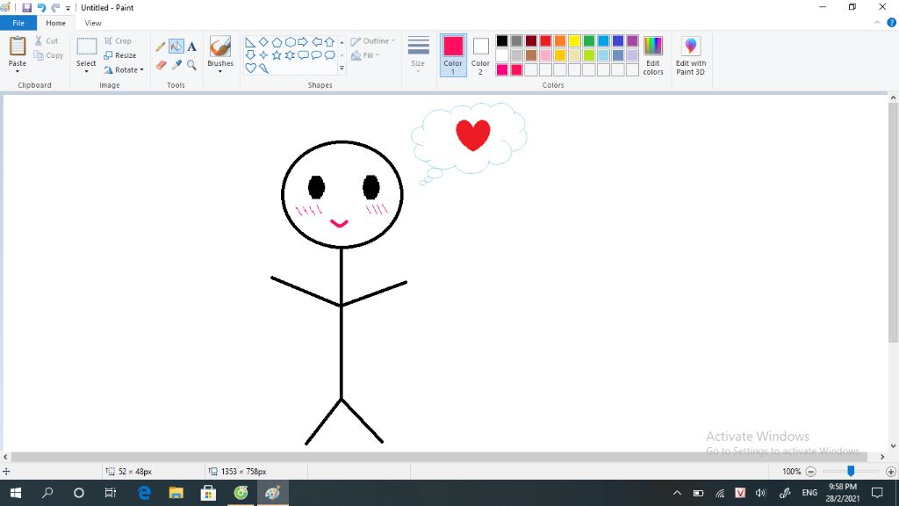The height and width of the screenshot is (506, 899).
Task: Open the Paste dropdown arrow
Action: click(x=18, y=72)
